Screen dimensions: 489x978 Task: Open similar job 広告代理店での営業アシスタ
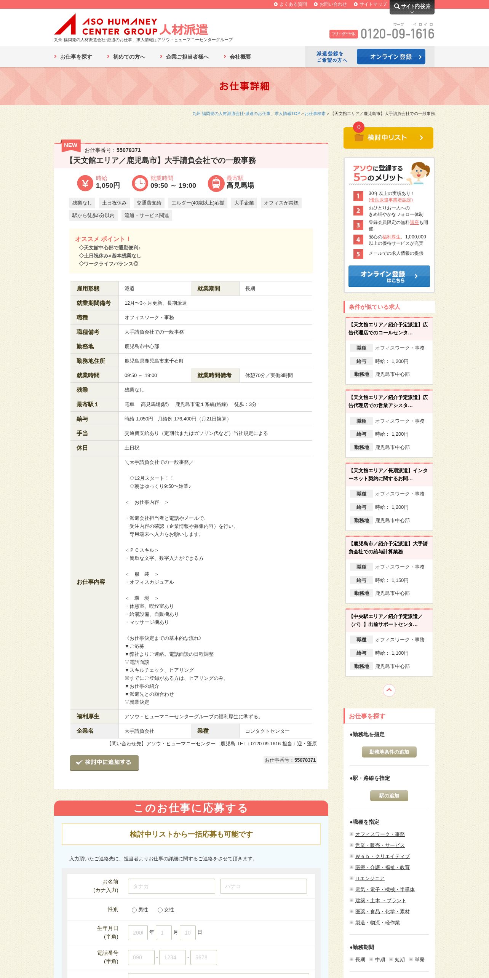click(x=388, y=401)
